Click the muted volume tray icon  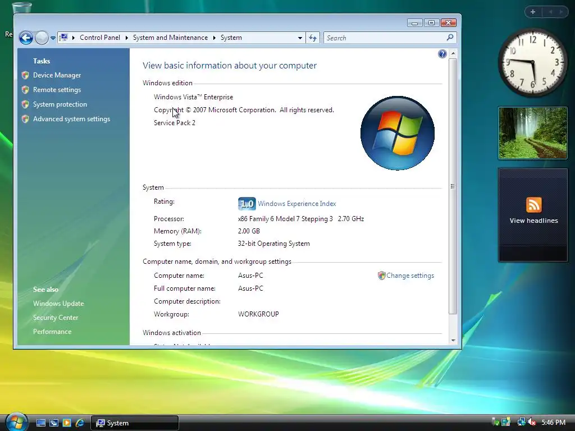tap(532, 422)
